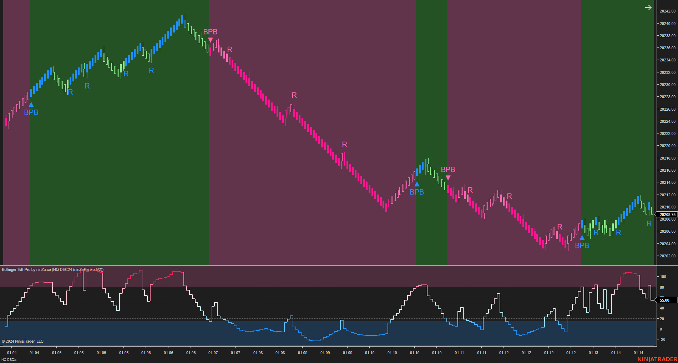678x363 pixels.
Task: Click the 01:13 time axis label
Action: pyautogui.click(x=593, y=353)
